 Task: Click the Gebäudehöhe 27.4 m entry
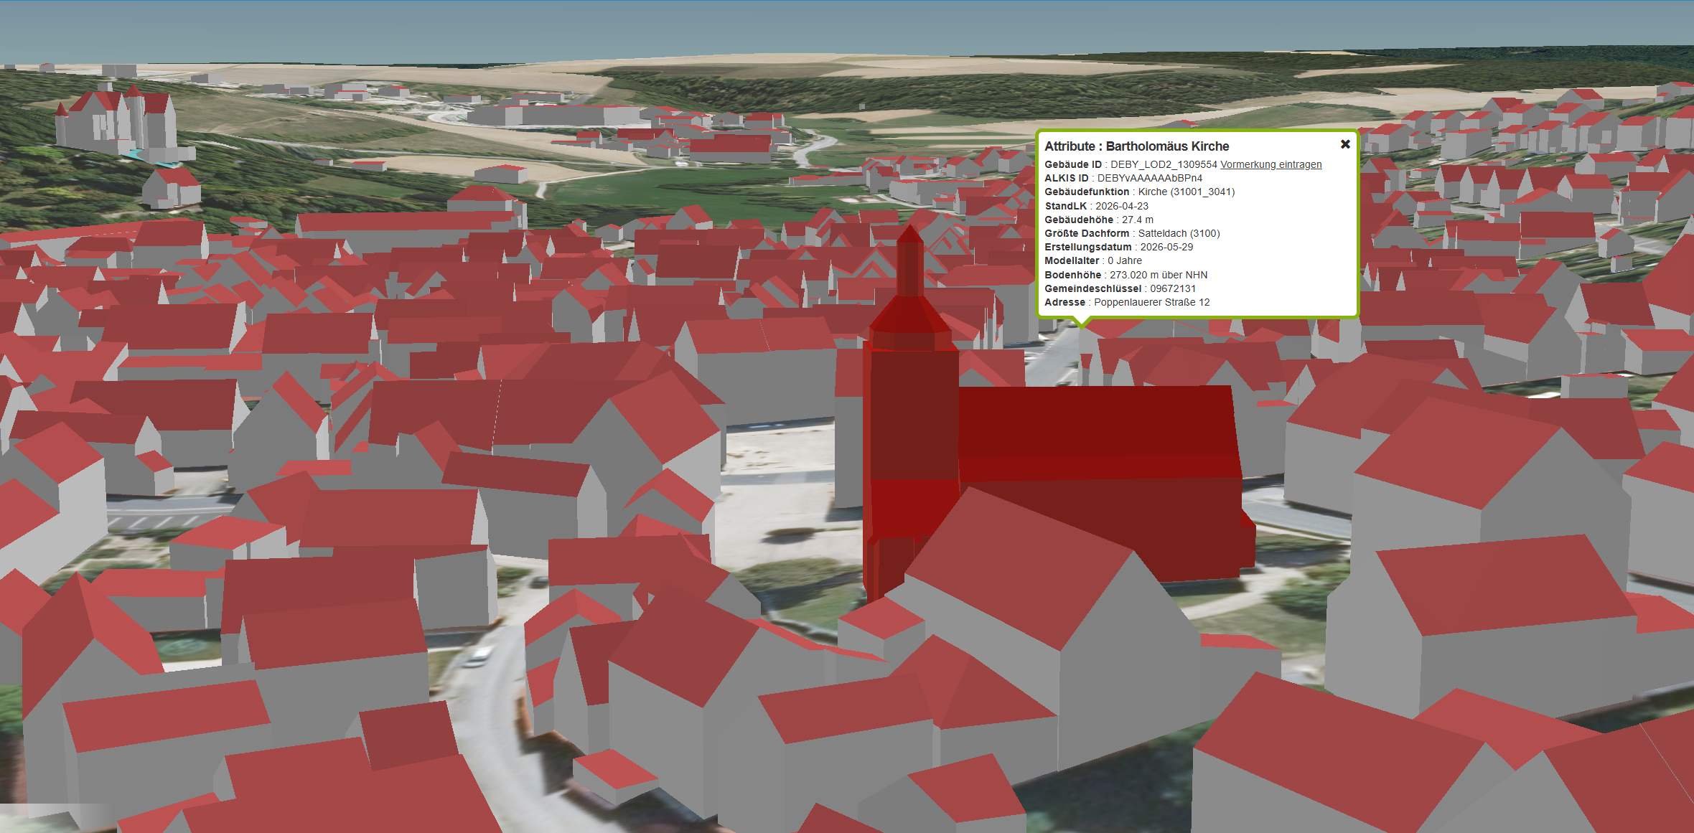(x=1098, y=220)
